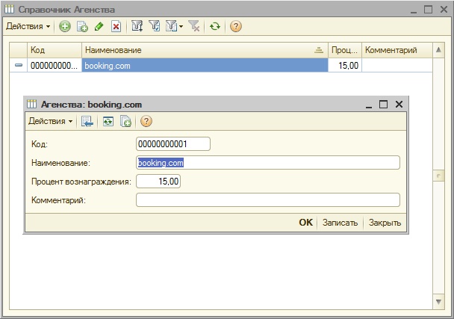Re-read the form with the dialog refresh icon
This screenshot has height=319, width=454.
pyautogui.click(x=108, y=121)
